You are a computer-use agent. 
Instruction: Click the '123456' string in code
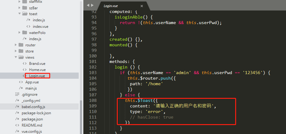tap(253, 73)
